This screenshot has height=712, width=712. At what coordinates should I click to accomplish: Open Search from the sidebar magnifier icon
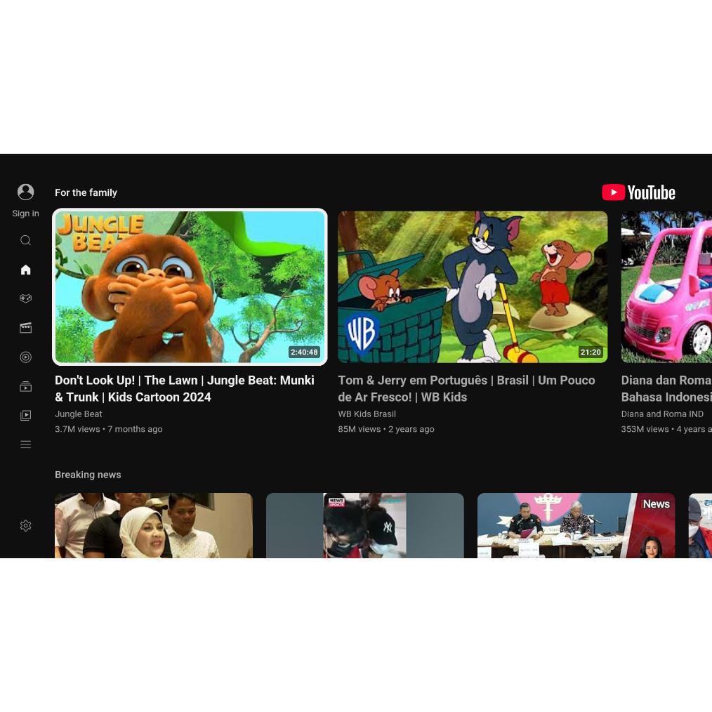(25, 240)
